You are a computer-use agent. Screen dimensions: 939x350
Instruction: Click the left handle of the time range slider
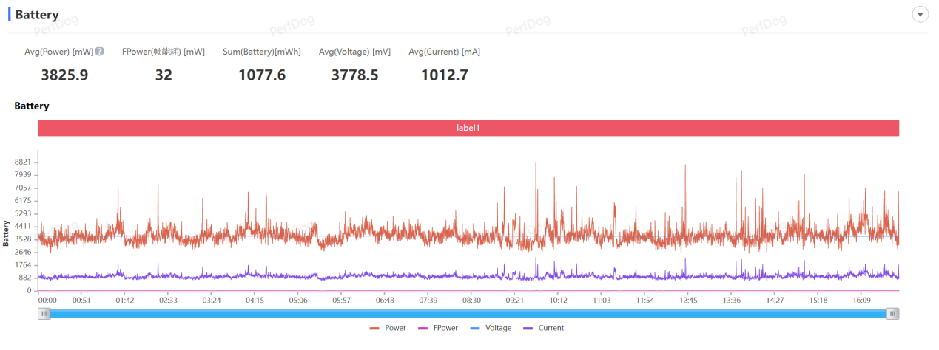44,314
